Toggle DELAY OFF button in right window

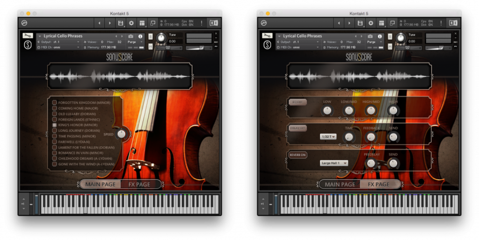[298, 128]
